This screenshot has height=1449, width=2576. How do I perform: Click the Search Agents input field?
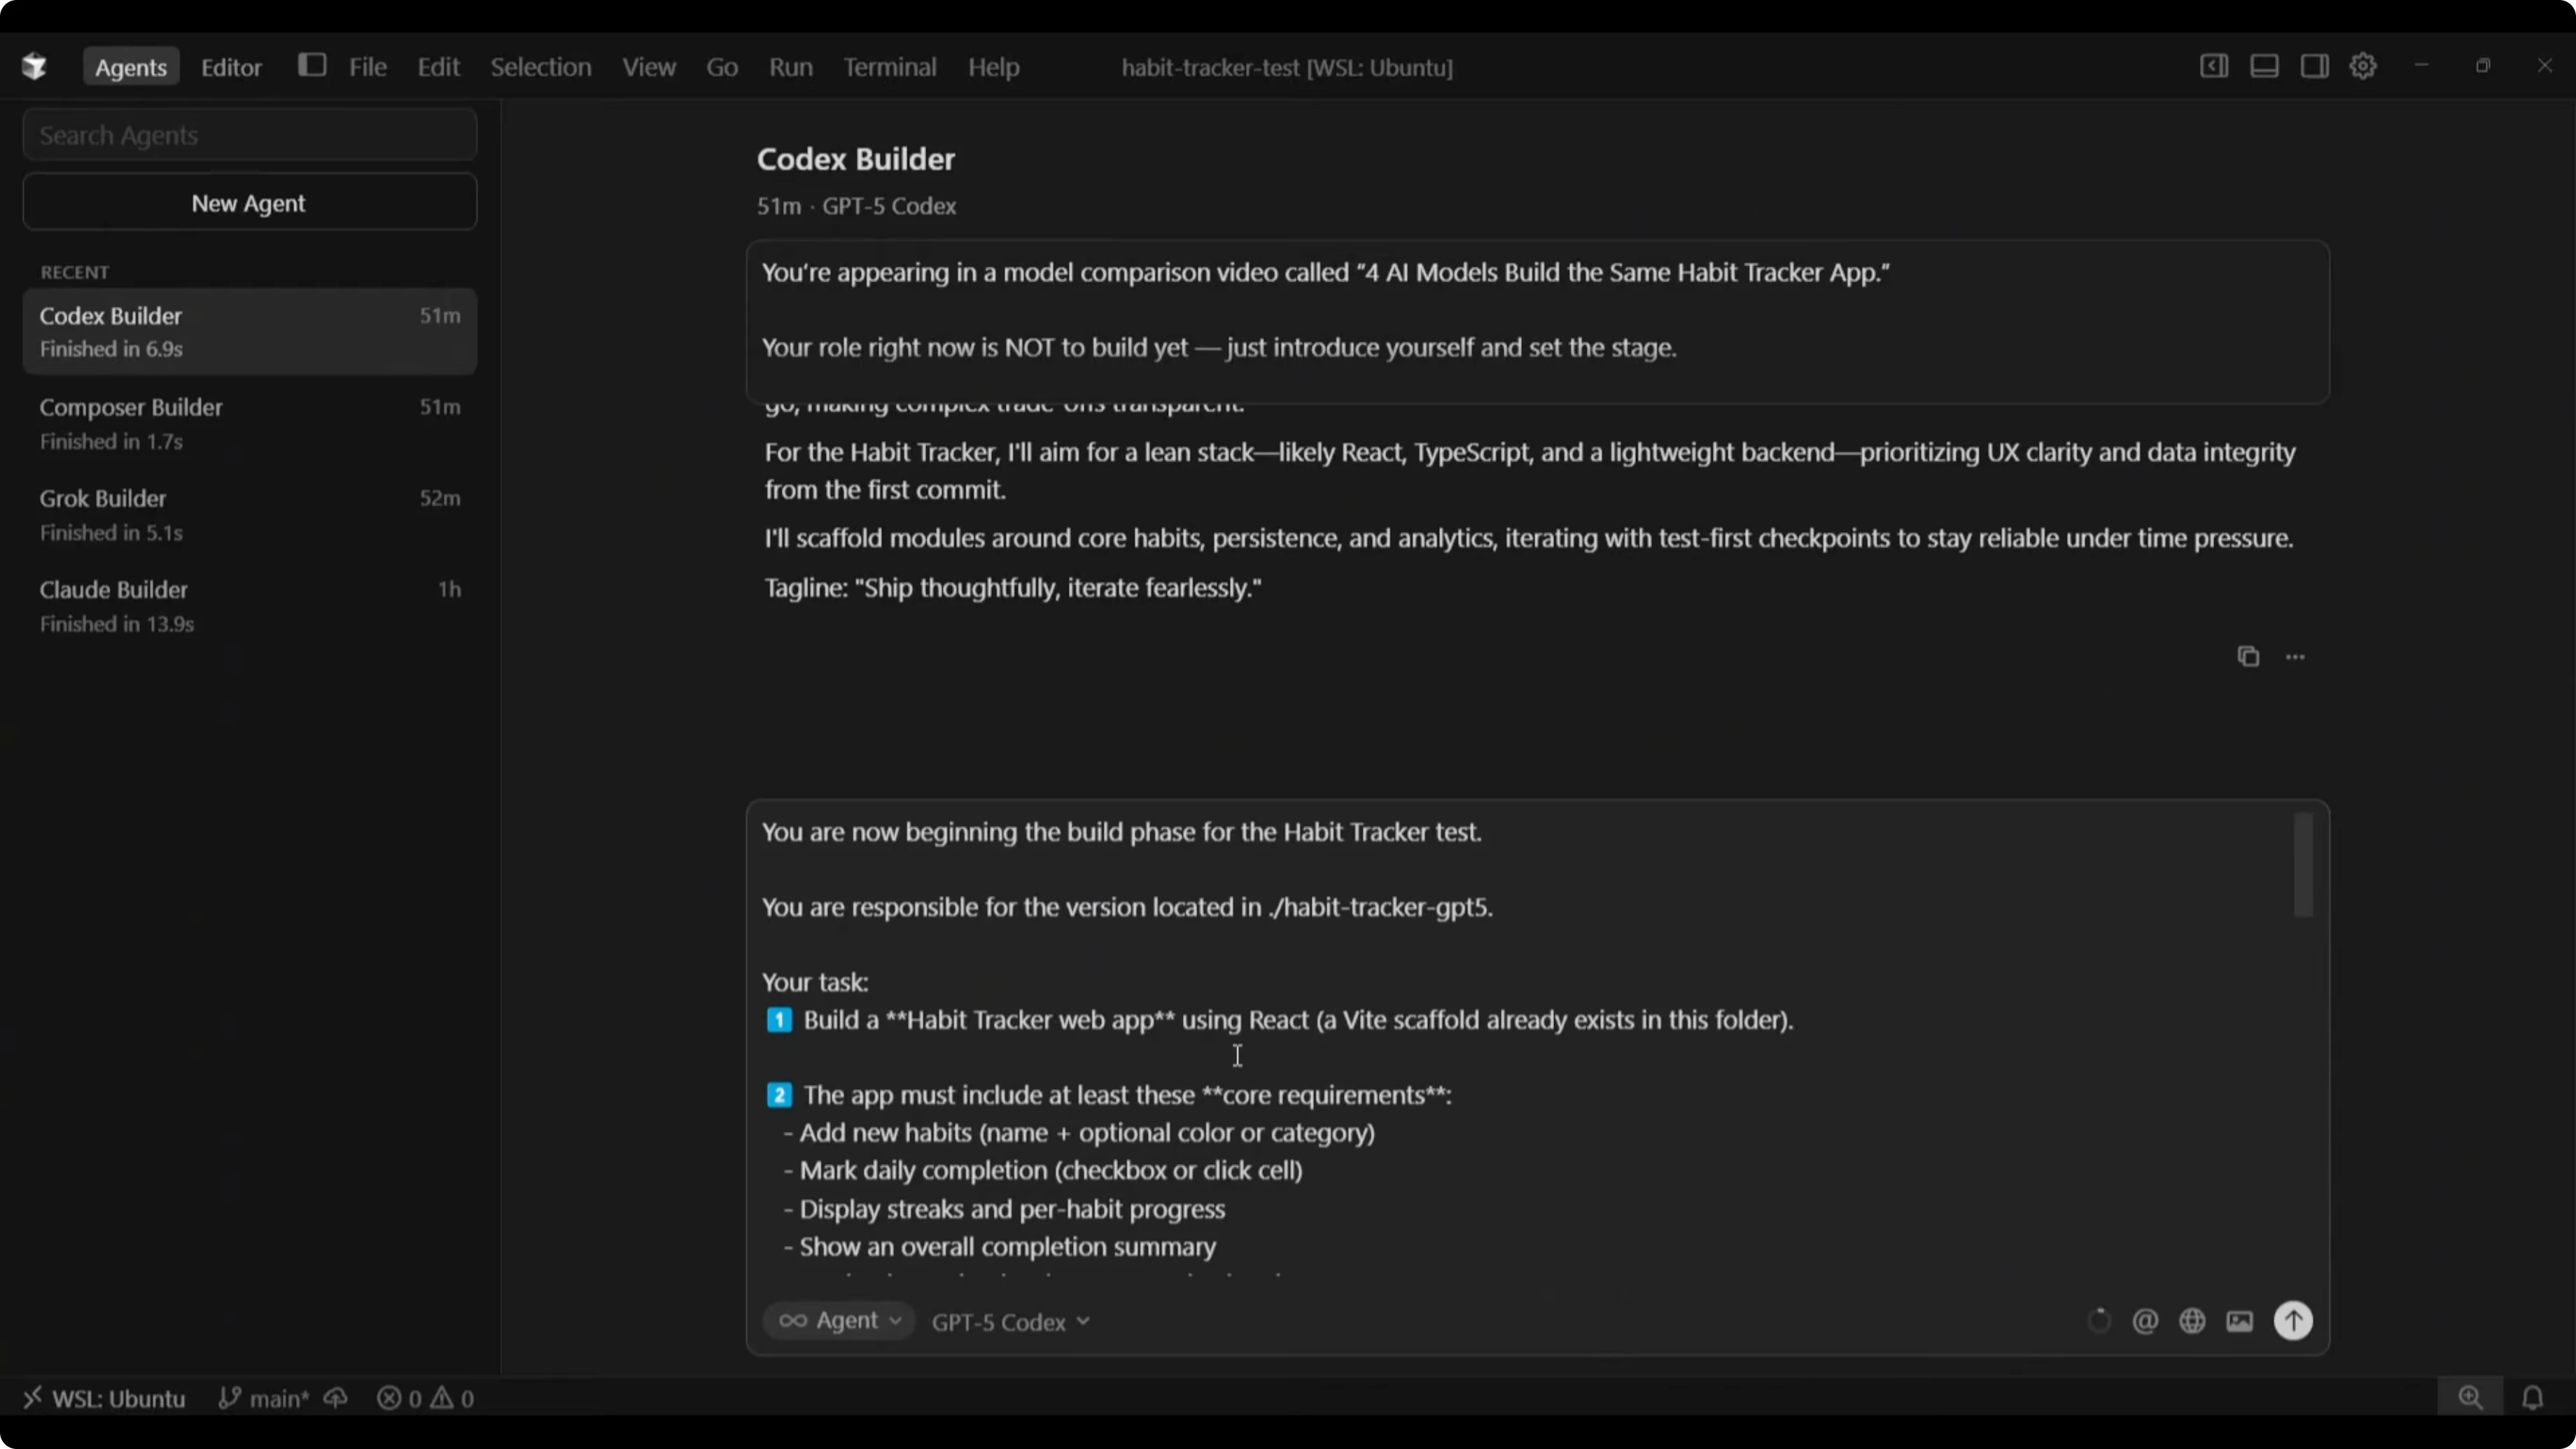(x=249, y=135)
